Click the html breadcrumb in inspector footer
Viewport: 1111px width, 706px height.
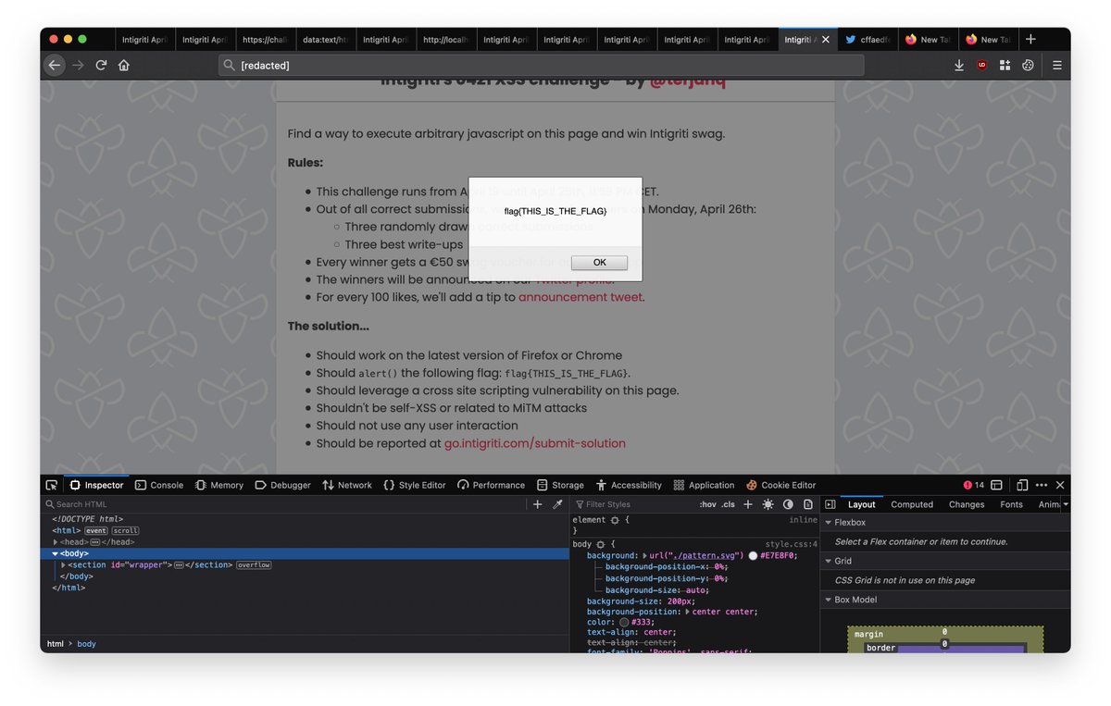(56, 644)
